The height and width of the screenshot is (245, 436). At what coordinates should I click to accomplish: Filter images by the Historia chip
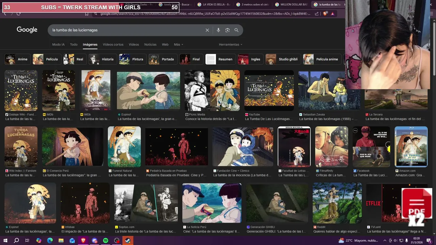click(103, 59)
